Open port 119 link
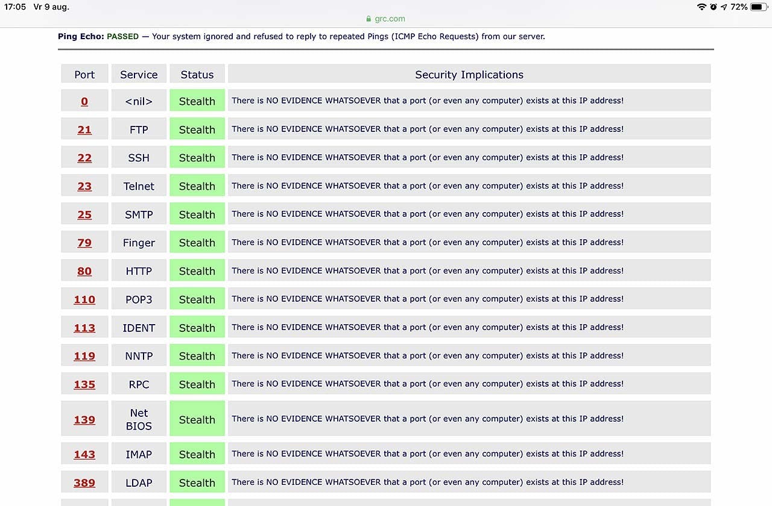This screenshot has height=506, width=772. [x=84, y=356]
